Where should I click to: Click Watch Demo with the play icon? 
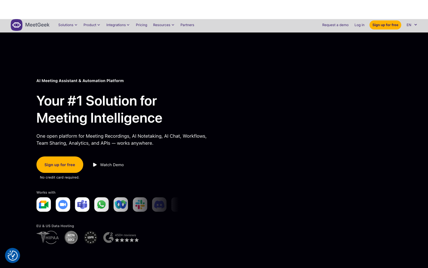point(108,164)
